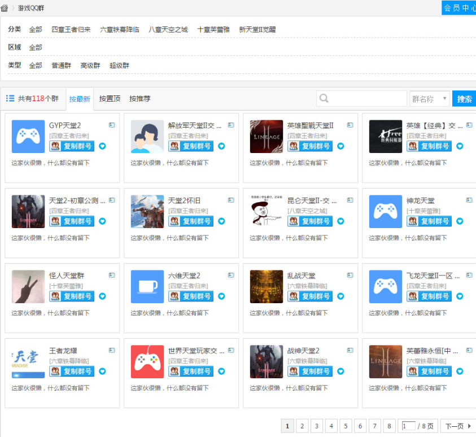Click round blue icon for 乱战天堂
Screen dimensions: 476x437
point(340,296)
